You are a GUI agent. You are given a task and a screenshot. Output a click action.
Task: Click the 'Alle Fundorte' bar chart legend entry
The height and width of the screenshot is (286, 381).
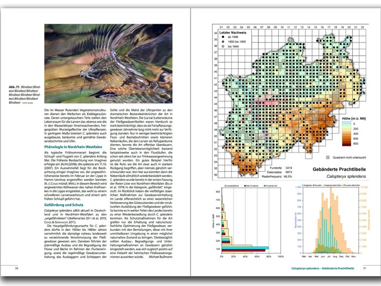251,186
